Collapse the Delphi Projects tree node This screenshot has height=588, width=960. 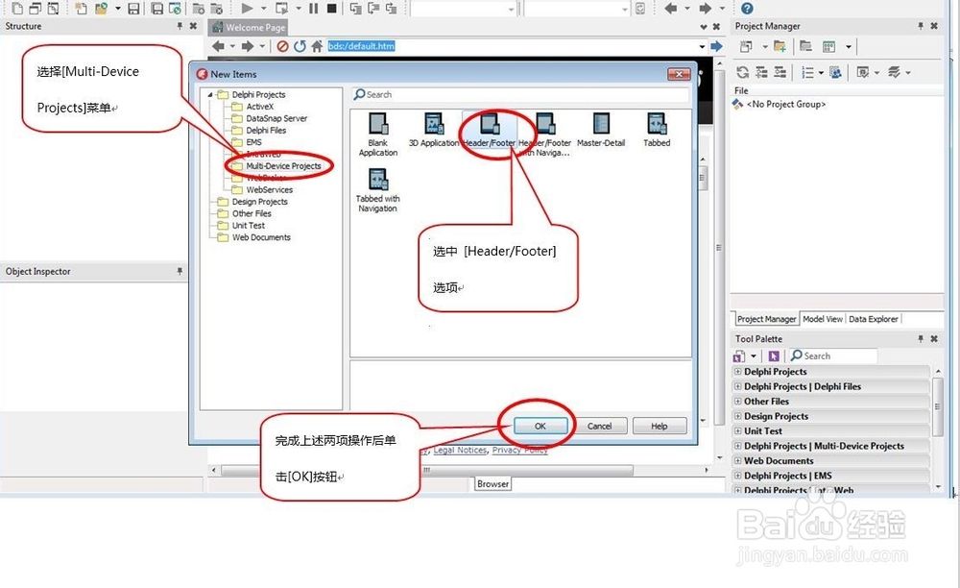210,94
